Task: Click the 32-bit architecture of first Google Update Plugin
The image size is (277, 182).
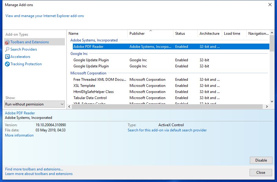Action: (x=204, y=60)
